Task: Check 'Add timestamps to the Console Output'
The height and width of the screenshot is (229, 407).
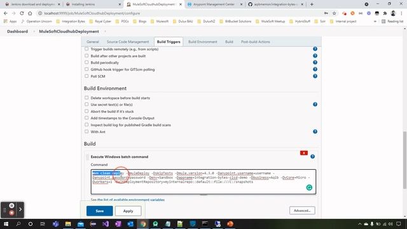Action: [86, 118]
